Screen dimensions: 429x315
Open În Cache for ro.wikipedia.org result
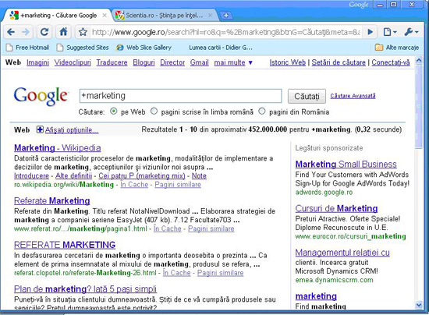click(134, 185)
